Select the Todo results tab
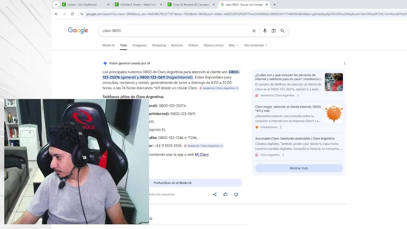 tap(123, 45)
